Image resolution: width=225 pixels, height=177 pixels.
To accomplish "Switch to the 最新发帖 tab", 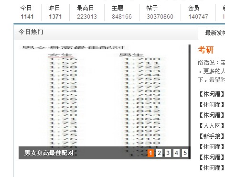I will tap(215, 33).
